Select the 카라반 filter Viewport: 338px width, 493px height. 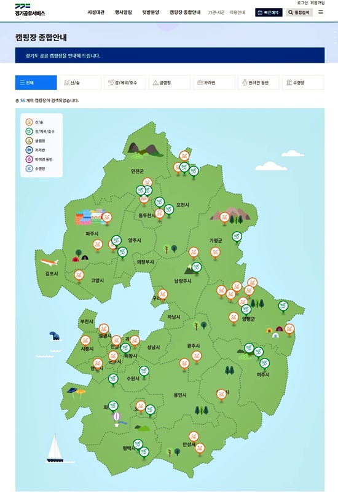(214, 82)
